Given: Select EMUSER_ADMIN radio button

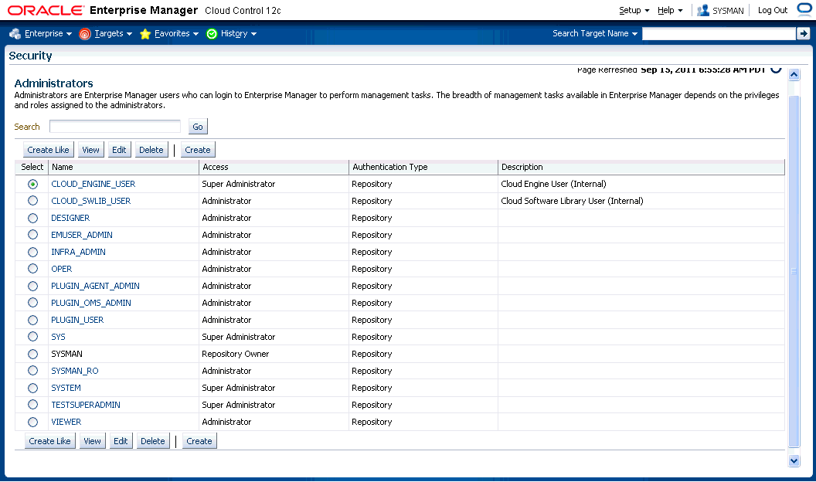Looking at the screenshot, I should (32, 235).
